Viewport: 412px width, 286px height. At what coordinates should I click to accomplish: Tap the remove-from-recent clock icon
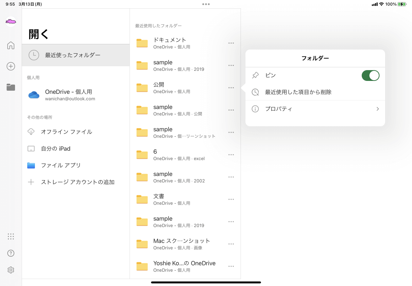255,92
